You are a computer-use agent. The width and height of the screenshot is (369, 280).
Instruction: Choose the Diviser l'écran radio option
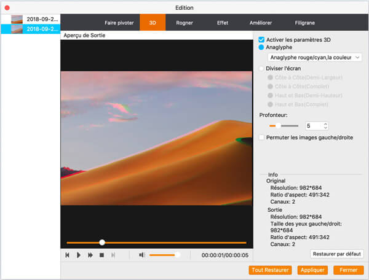[262, 69]
